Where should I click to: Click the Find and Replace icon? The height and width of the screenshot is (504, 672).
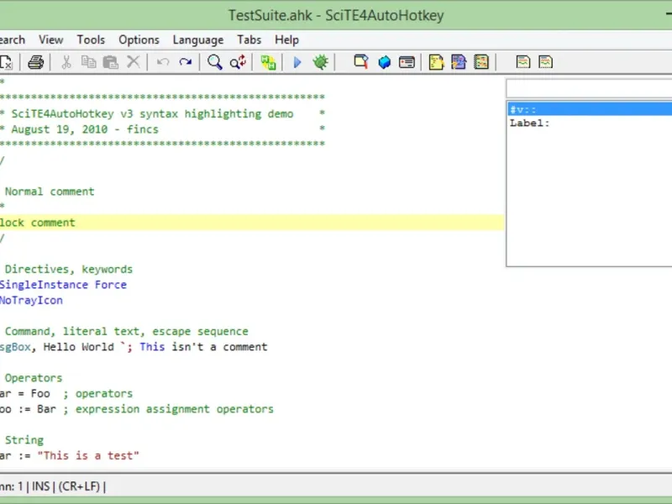click(238, 62)
